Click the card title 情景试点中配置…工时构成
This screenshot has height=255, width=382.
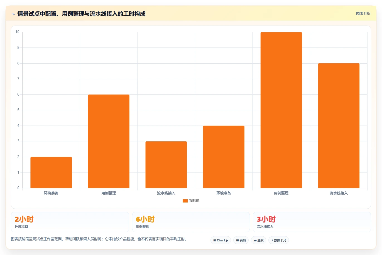(x=81, y=14)
